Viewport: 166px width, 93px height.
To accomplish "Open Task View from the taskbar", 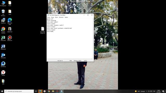I will pyautogui.click(x=36, y=91).
